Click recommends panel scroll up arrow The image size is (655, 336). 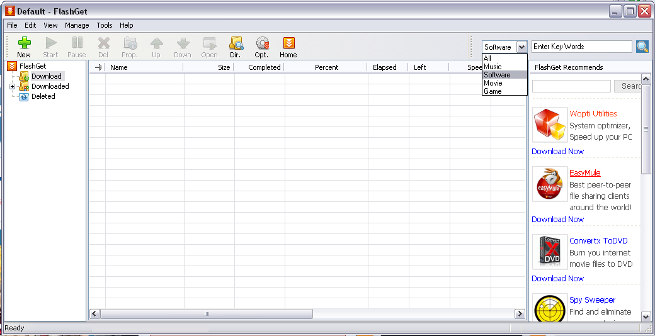coord(646,79)
